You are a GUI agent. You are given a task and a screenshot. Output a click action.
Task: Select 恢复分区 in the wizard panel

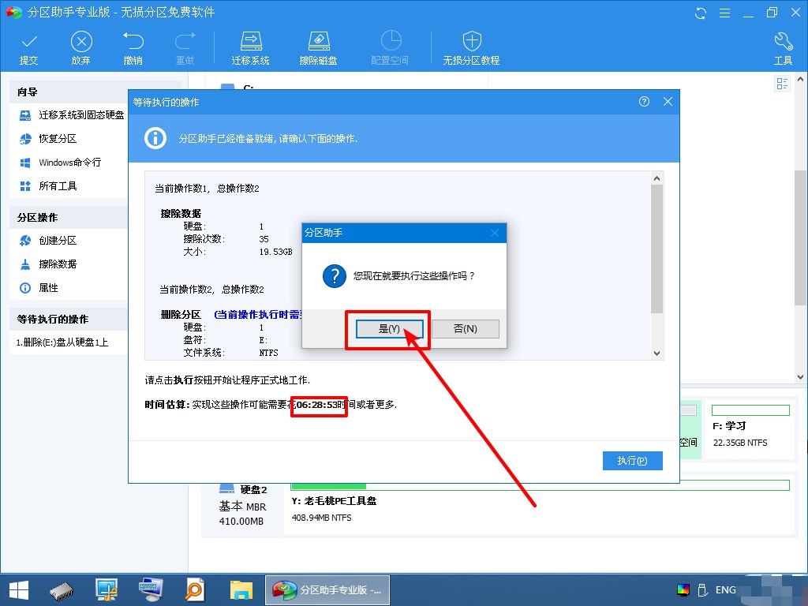point(48,139)
